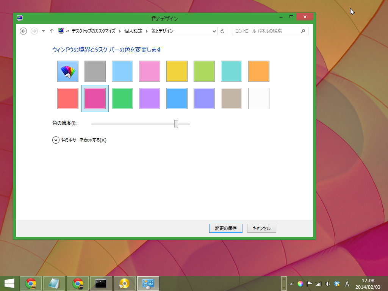Choose the lavender purple color swatch
Image resolution: width=388 pixels, height=291 pixels.
click(150, 99)
